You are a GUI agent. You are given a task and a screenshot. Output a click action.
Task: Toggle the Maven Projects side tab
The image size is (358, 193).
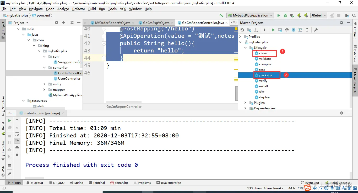pos(355,81)
